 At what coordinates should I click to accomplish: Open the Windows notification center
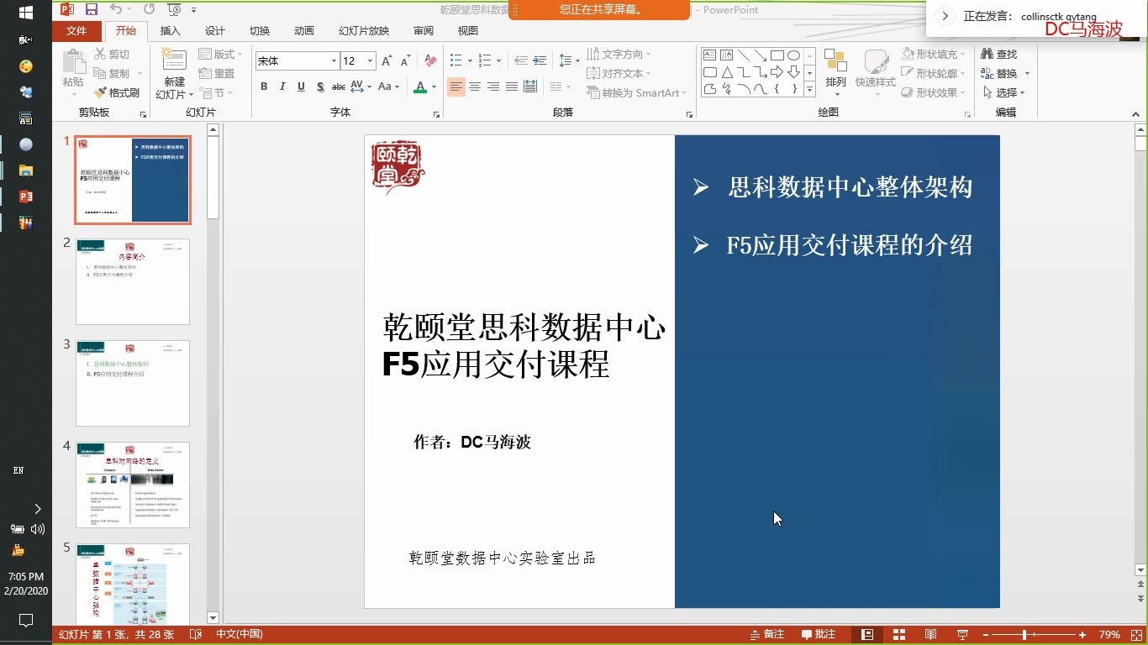(x=26, y=621)
